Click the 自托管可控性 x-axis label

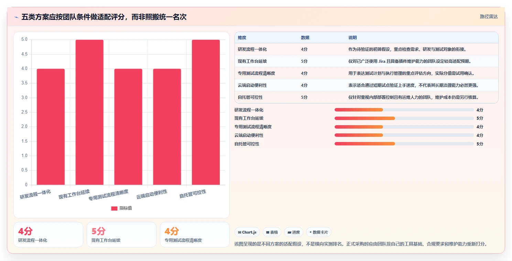pos(193,194)
